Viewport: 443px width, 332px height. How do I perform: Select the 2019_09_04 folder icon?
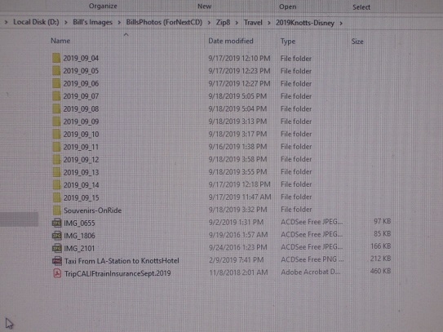tap(56, 58)
